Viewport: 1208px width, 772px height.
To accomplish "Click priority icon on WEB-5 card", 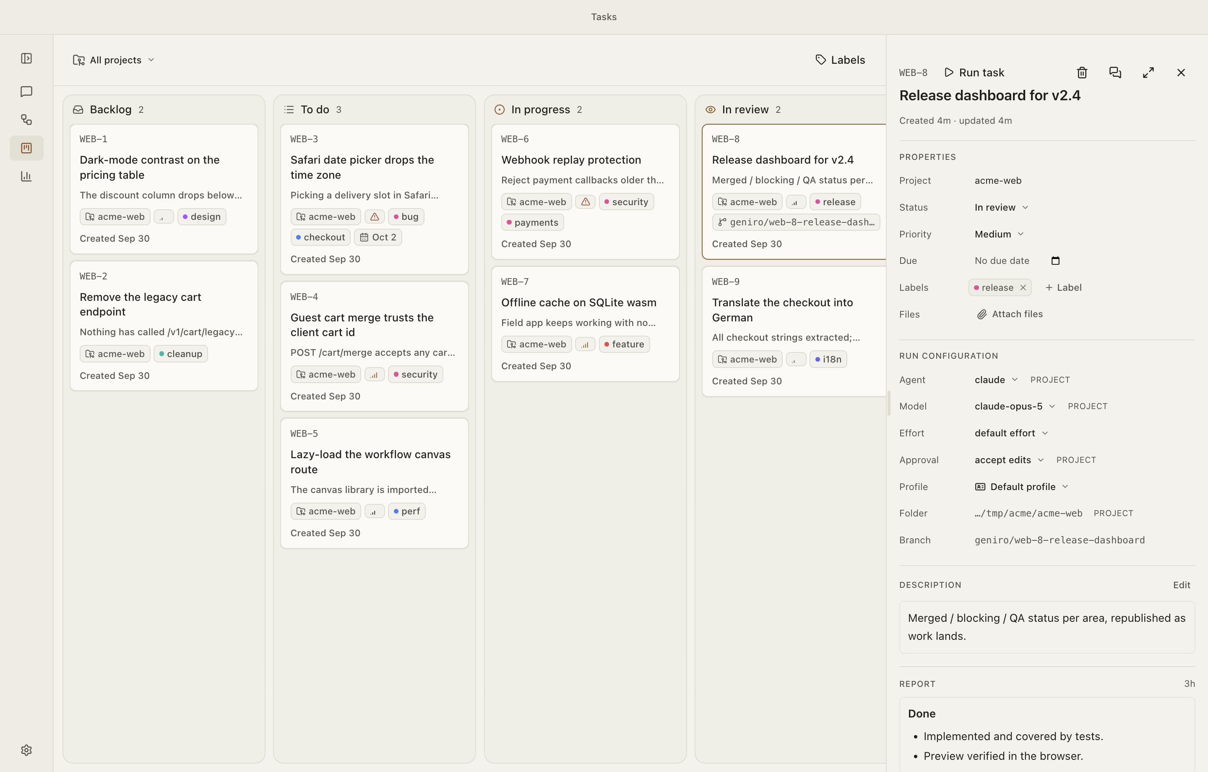I will point(374,511).
